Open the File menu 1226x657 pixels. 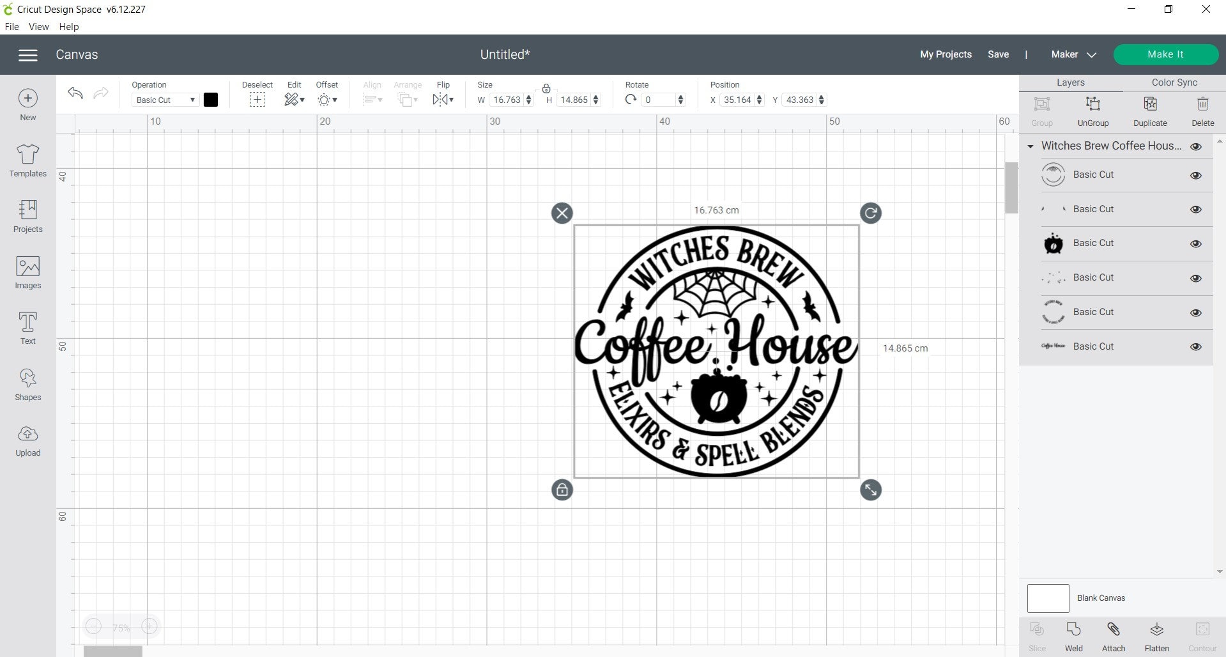coord(11,27)
